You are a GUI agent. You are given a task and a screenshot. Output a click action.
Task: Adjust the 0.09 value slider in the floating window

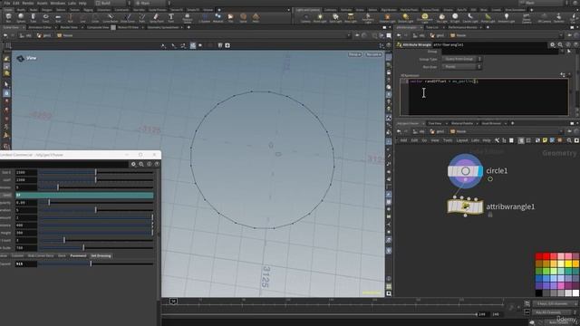[x=96, y=203]
